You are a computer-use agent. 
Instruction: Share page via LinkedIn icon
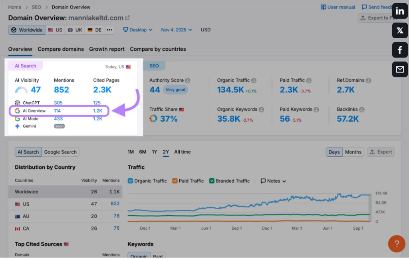(400, 11)
